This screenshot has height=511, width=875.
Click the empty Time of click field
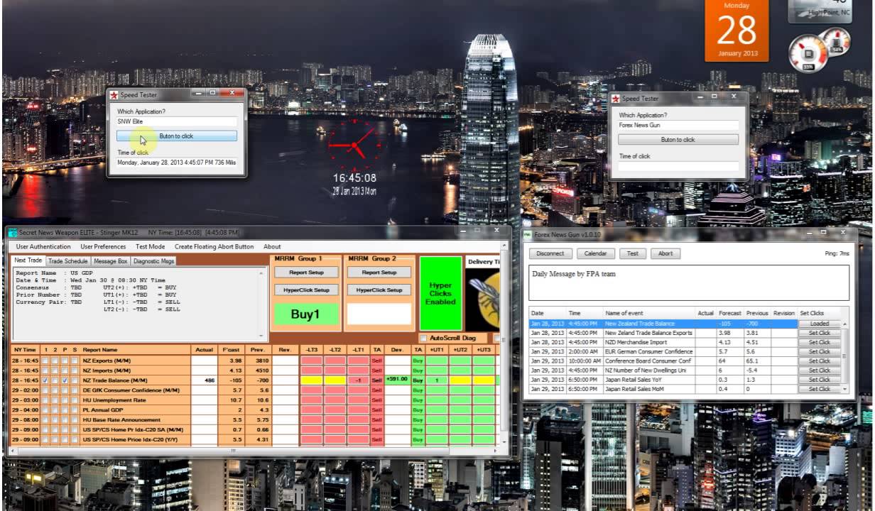678,167
